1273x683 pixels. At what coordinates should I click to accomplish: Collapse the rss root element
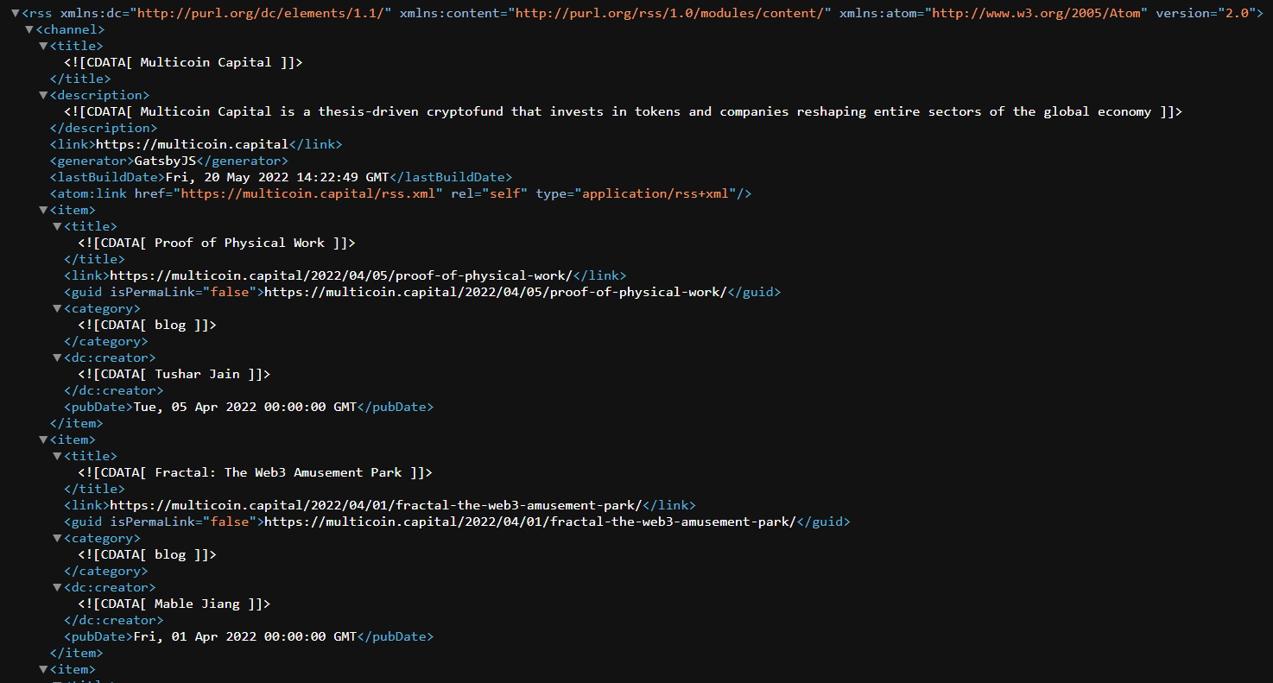coord(16,14)
